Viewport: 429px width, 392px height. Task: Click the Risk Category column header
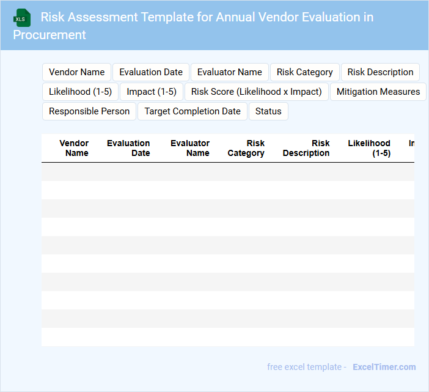[246, 148]
